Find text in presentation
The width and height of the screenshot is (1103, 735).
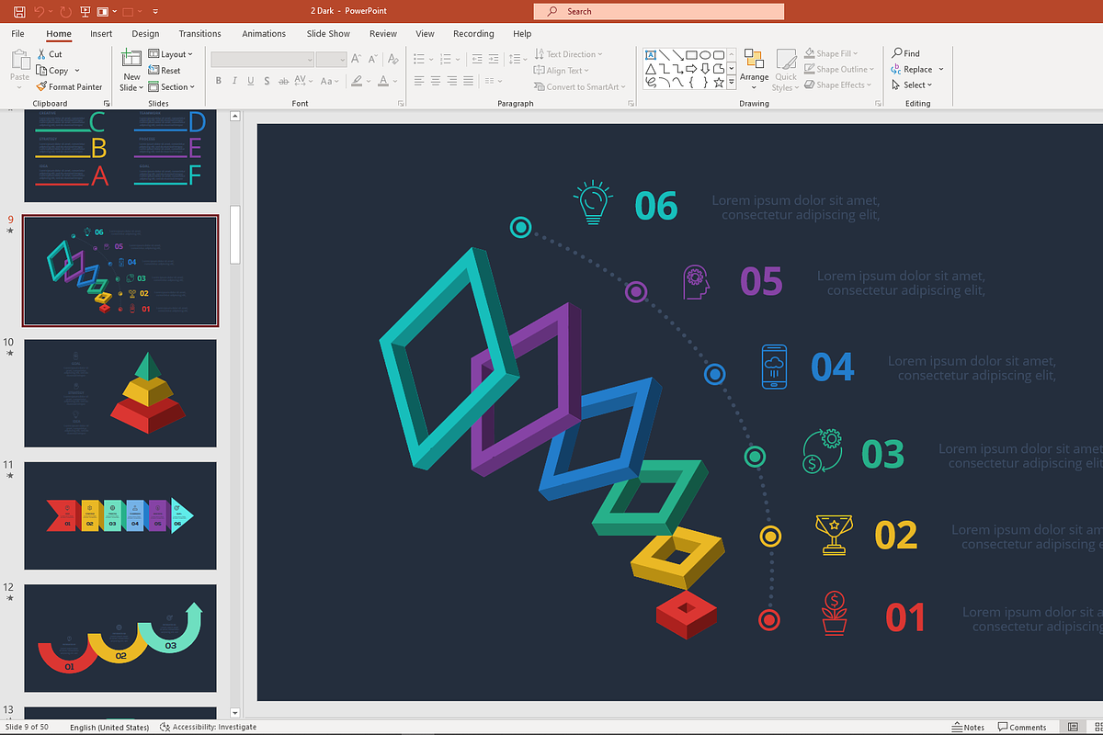tap(905, 53)
